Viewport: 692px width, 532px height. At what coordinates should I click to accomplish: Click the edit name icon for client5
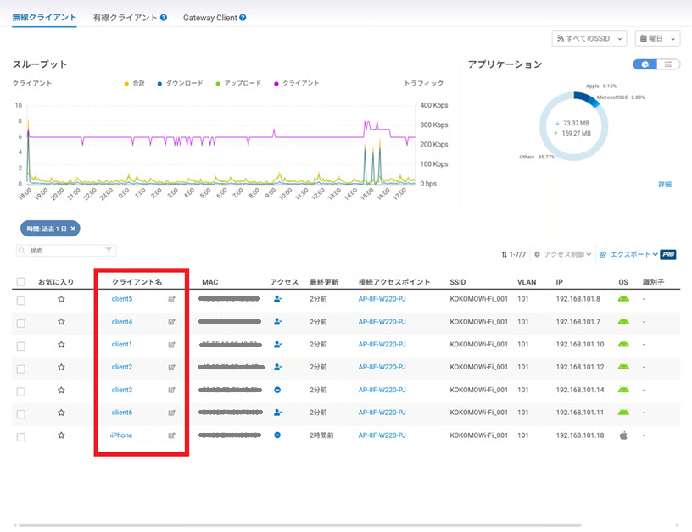(172, 299)
